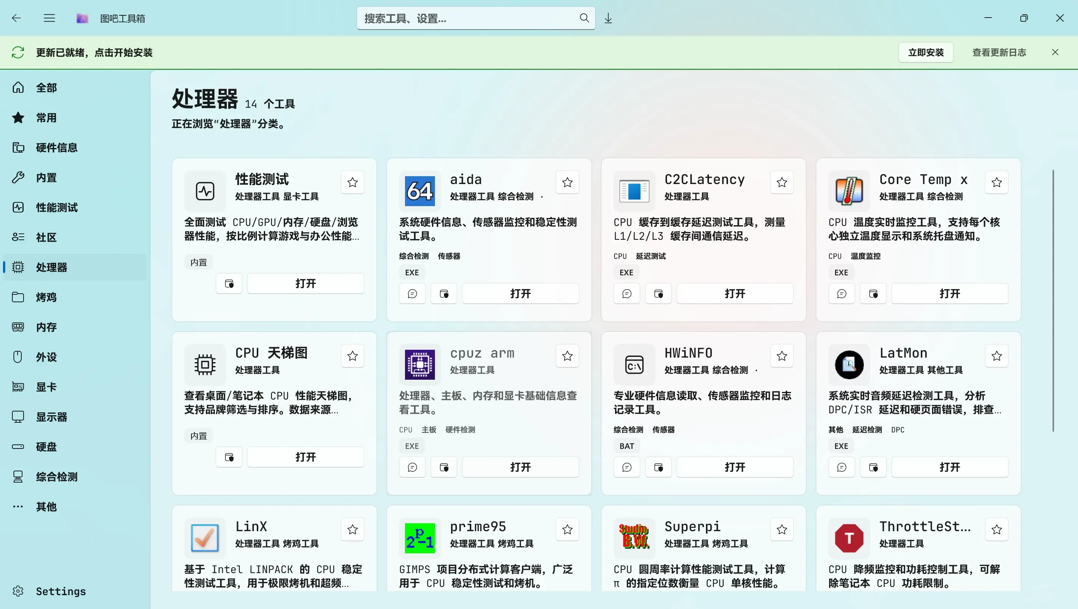Screen dimensions: 1078x609
Task: Select 全部 in the sidebar
Action: (75, 88)
